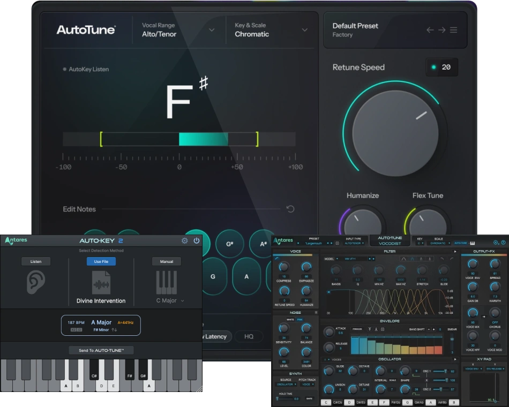Screen dimensions: 509x407
Task: Enable the HQ mode button
Action: coord(249,336)
